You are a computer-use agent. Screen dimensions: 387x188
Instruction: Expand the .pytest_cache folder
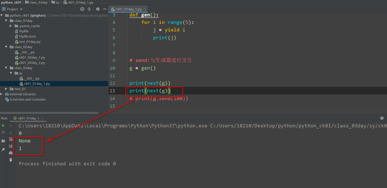(11, 26)
